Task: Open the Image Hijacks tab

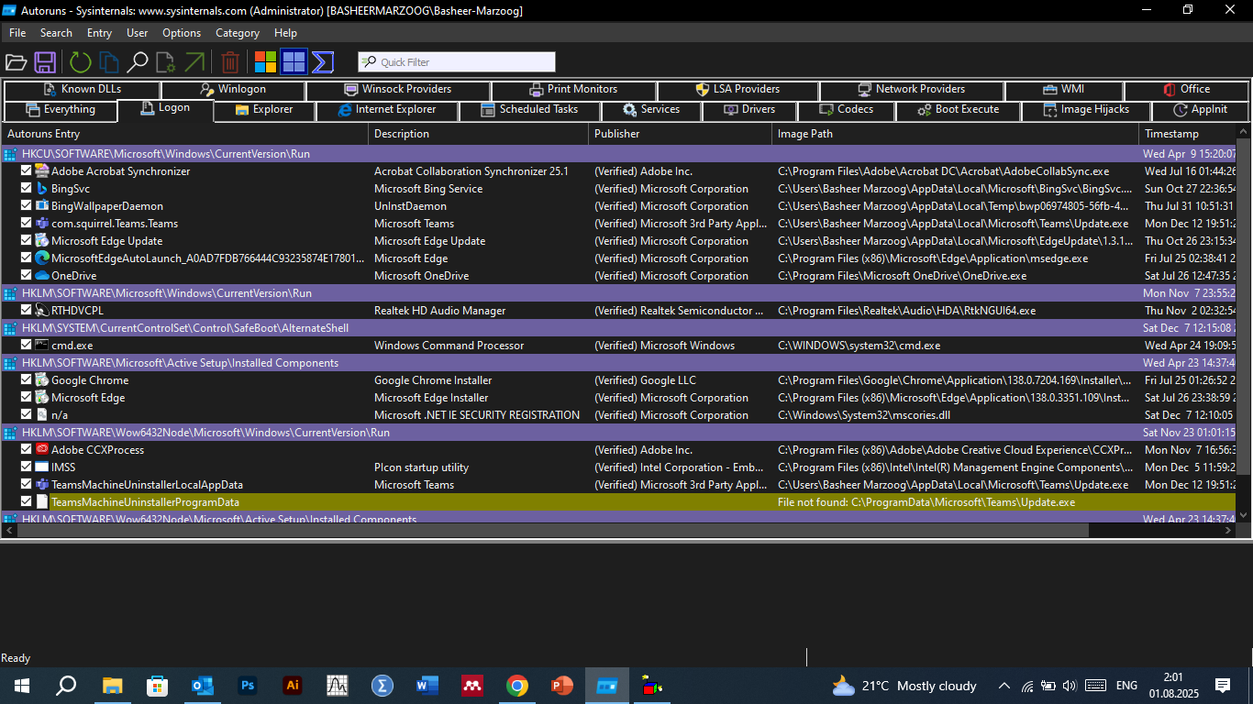Action: click(x=1086, y=110)
